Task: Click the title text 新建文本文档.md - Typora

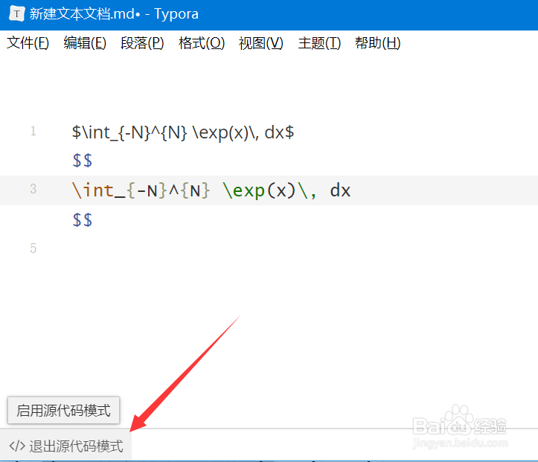Action: click(114, 14)
